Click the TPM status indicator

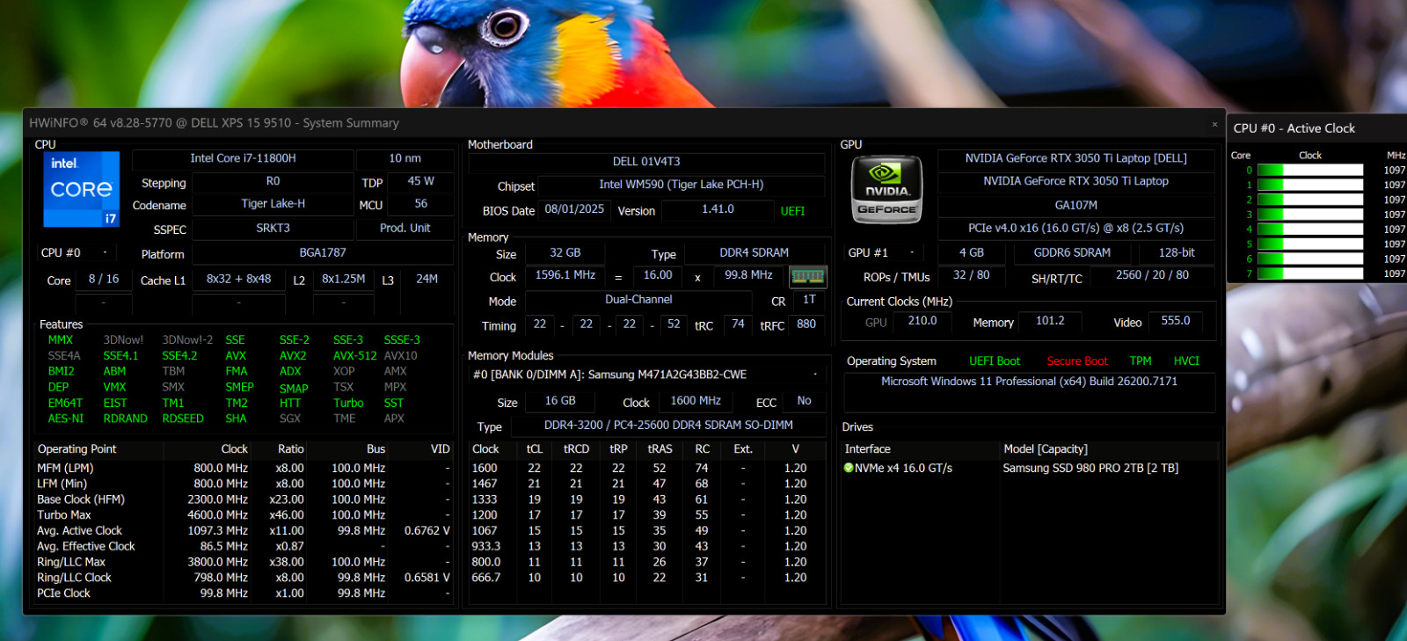tap(1141, 361)
